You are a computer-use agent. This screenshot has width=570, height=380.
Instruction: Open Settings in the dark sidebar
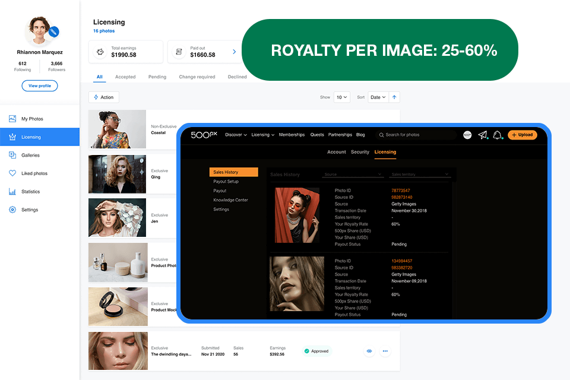point(221,210)
